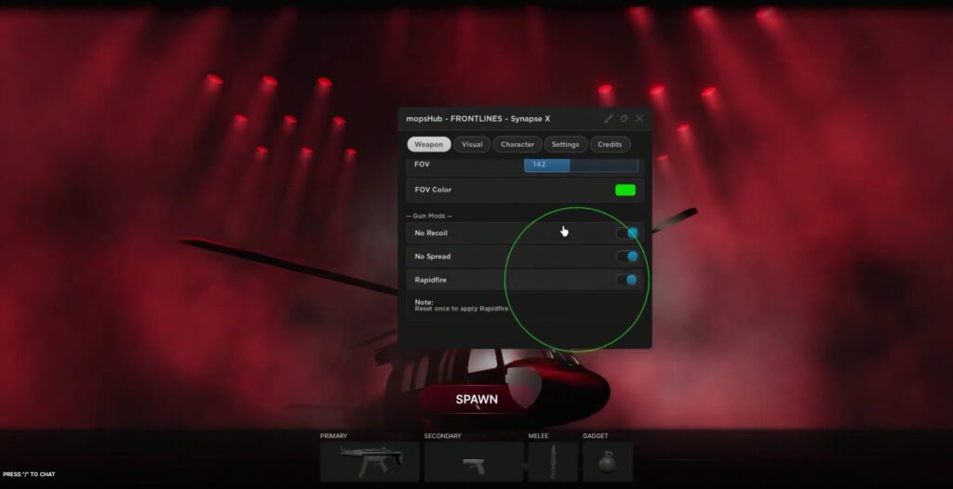
Task: Select the secondary pistol slot
Action: (474, 462)
